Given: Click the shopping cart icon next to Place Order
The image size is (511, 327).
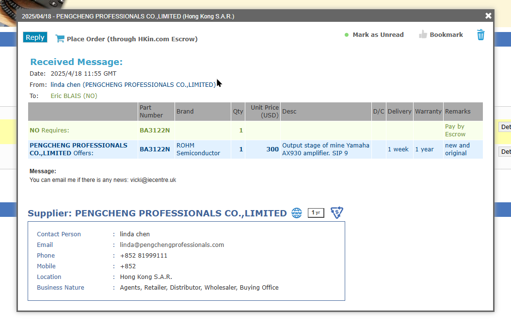Looking at the screenshot, I should point(60,39).
